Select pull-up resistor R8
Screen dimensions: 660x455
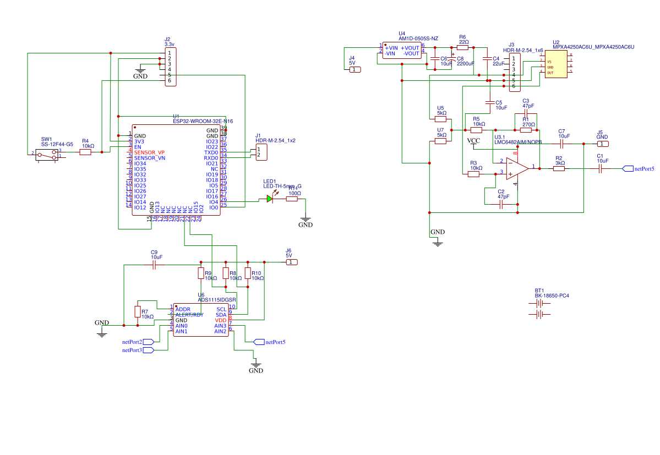point(226,273)
